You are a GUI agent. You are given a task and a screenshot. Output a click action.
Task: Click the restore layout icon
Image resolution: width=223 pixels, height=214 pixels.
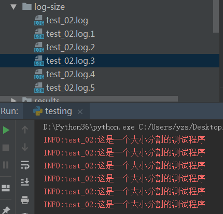pos(6,188)
